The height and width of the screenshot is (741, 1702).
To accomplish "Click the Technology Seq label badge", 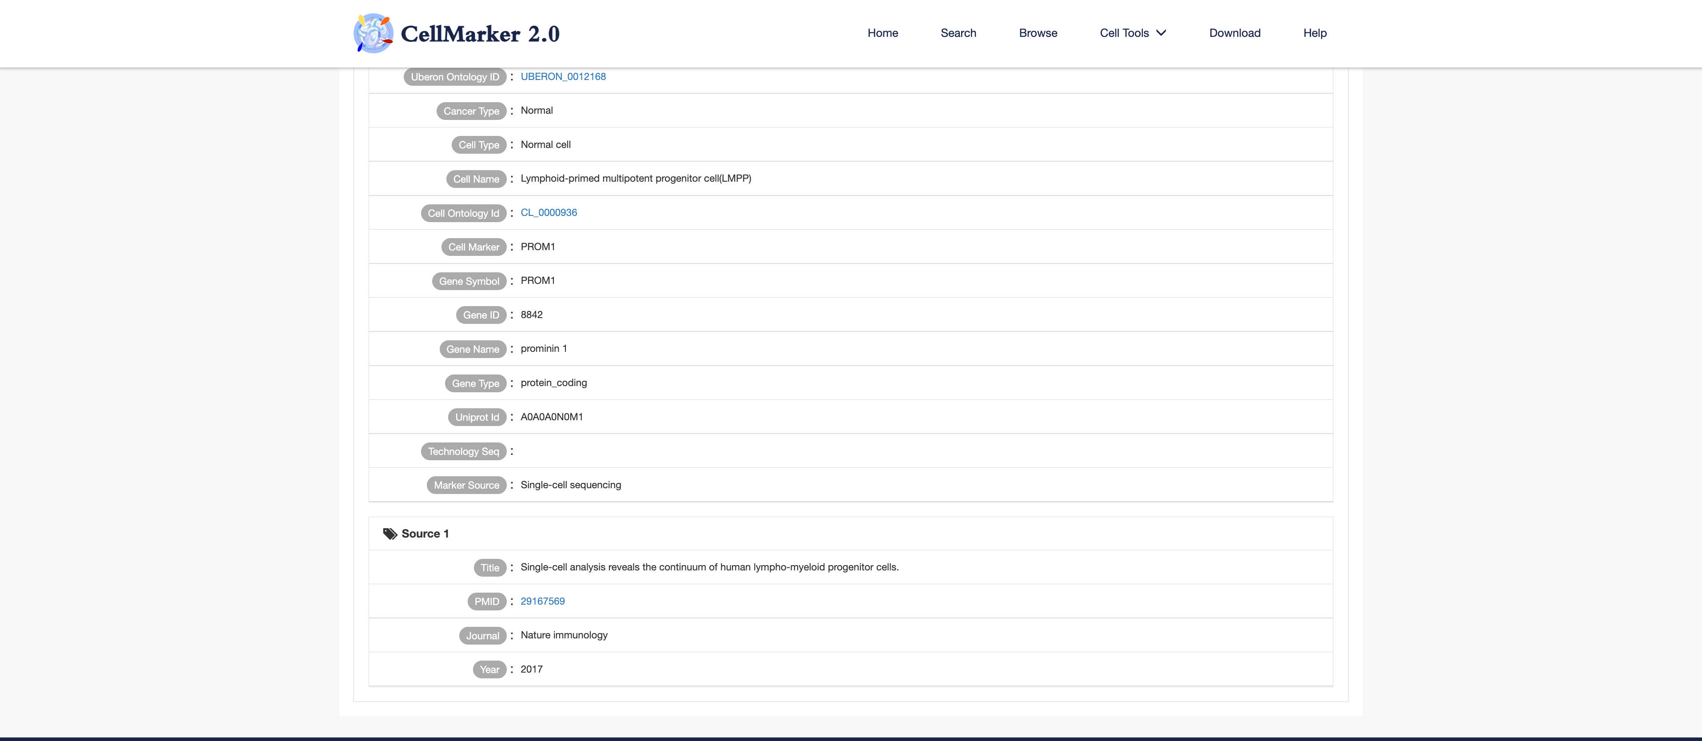I will pos(463,451).
